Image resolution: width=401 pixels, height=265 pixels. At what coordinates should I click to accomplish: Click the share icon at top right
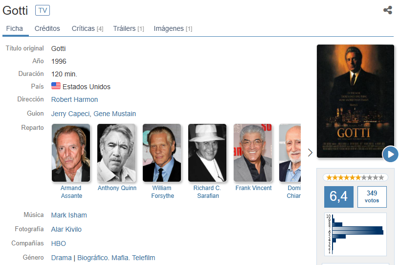(388, 10)
